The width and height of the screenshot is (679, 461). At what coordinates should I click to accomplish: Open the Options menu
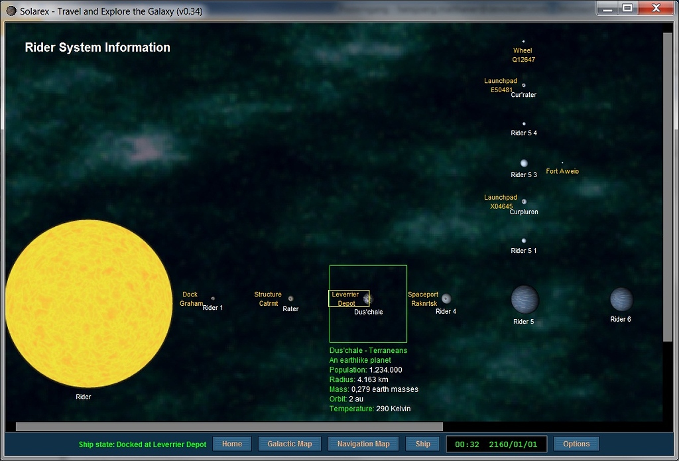pos(576,443)
